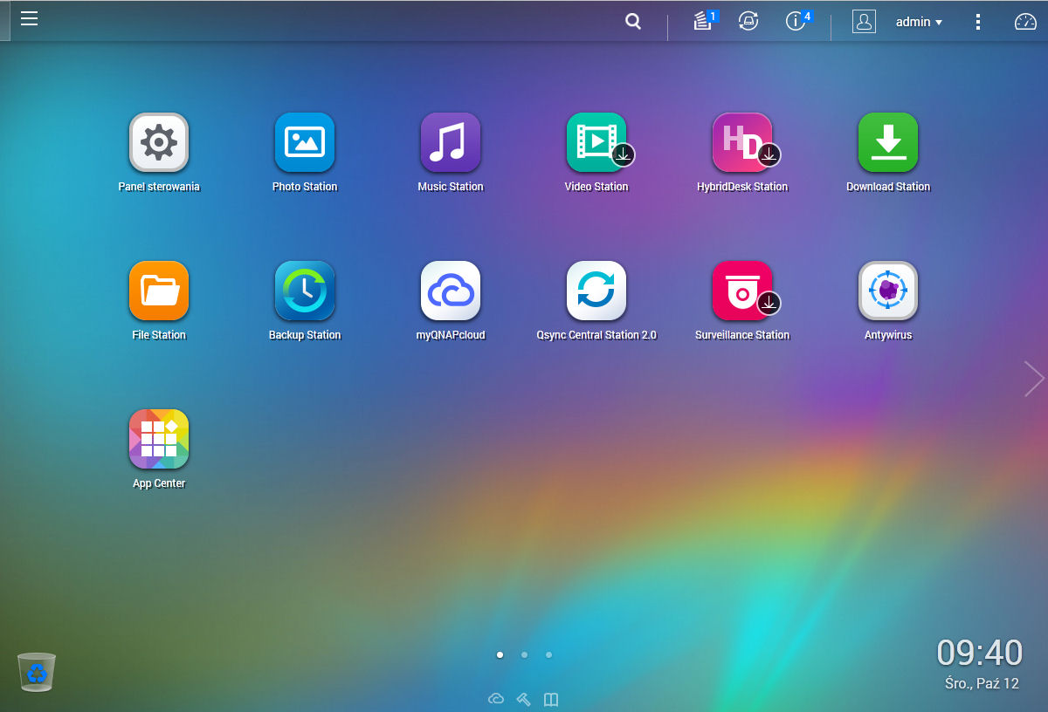Show event notifications info icon
The image size is (1048, 712).
tap(796, 21)
